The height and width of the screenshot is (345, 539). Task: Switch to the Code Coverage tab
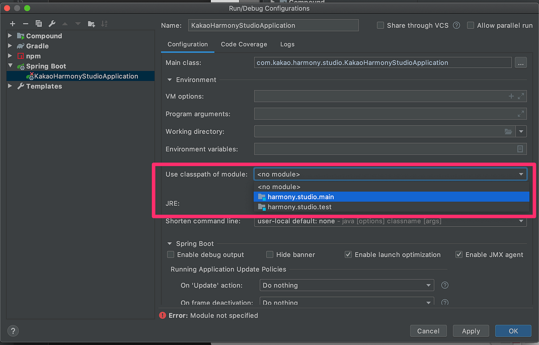tap(243, 44)
